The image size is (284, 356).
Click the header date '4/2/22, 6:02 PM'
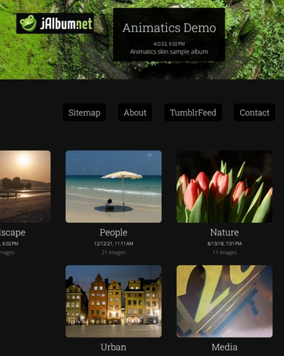pyautogui.click(x=169, y=43)
